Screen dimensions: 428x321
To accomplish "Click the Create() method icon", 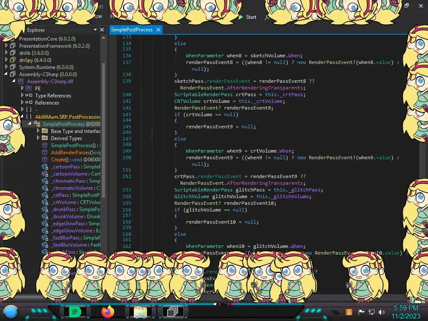I will point(45,159).
